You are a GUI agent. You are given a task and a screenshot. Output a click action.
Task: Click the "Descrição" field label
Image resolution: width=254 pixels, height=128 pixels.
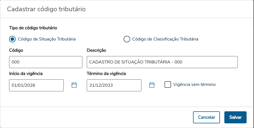click(x=96, y=50)
